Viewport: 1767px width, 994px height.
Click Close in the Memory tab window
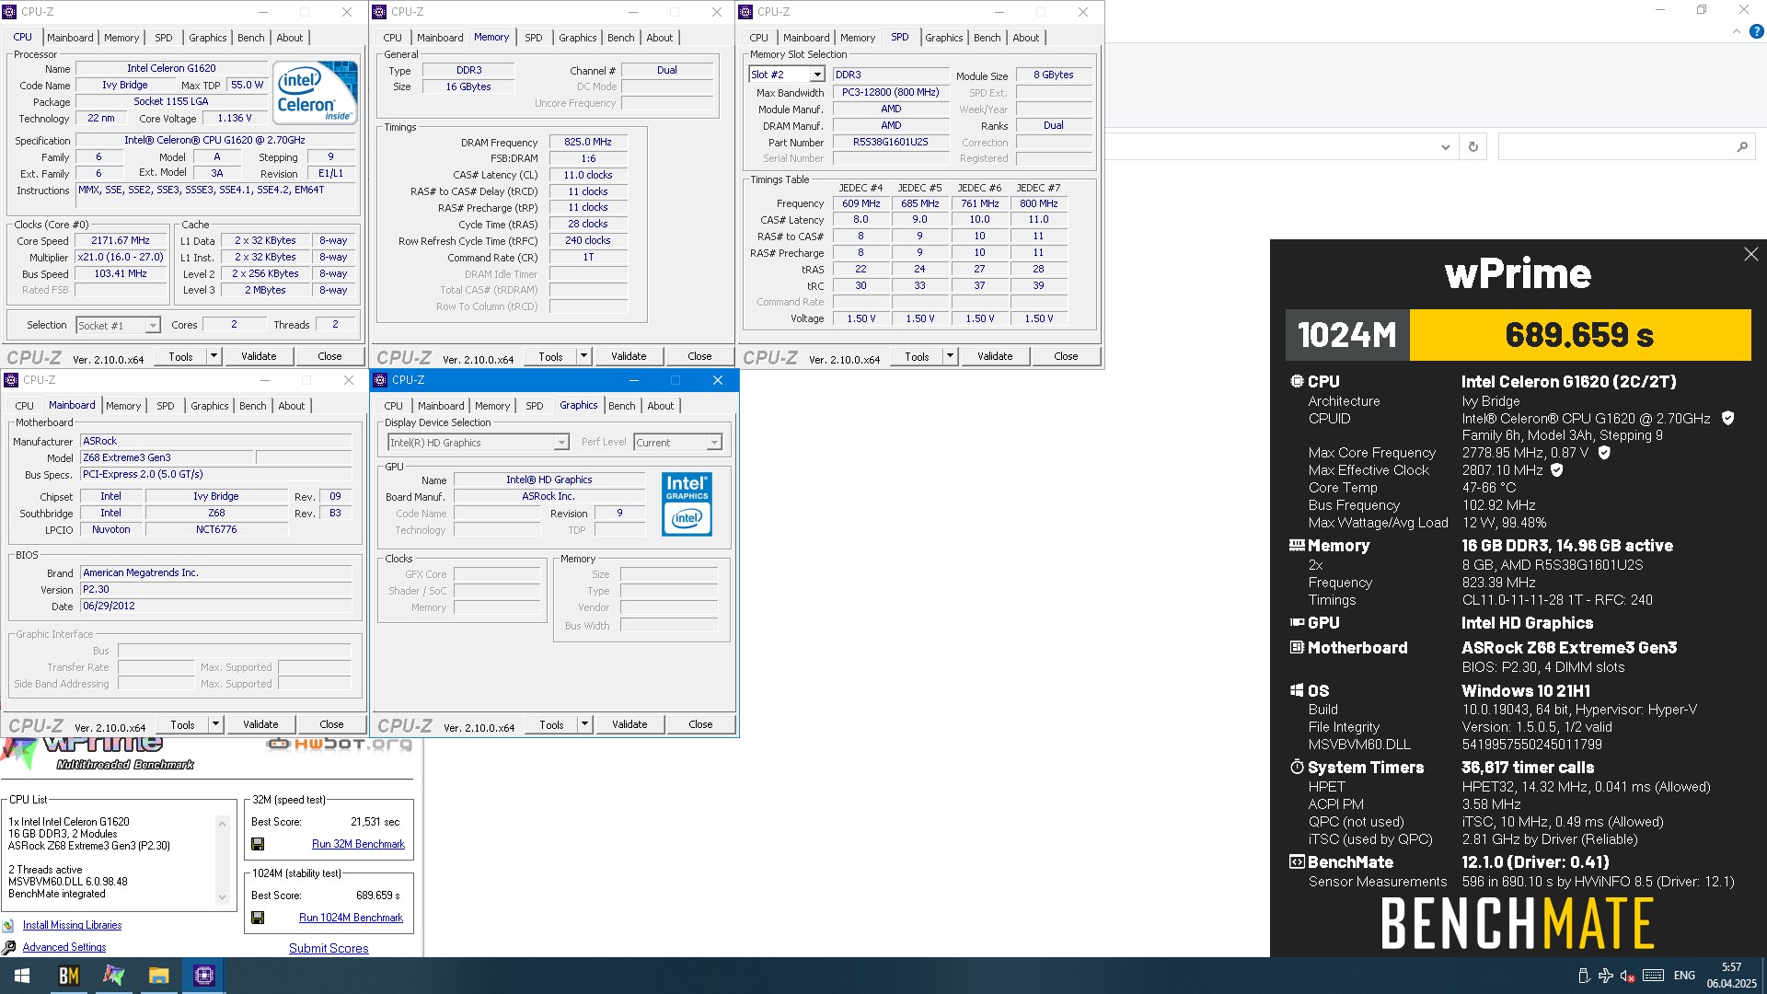coord(699,356)
